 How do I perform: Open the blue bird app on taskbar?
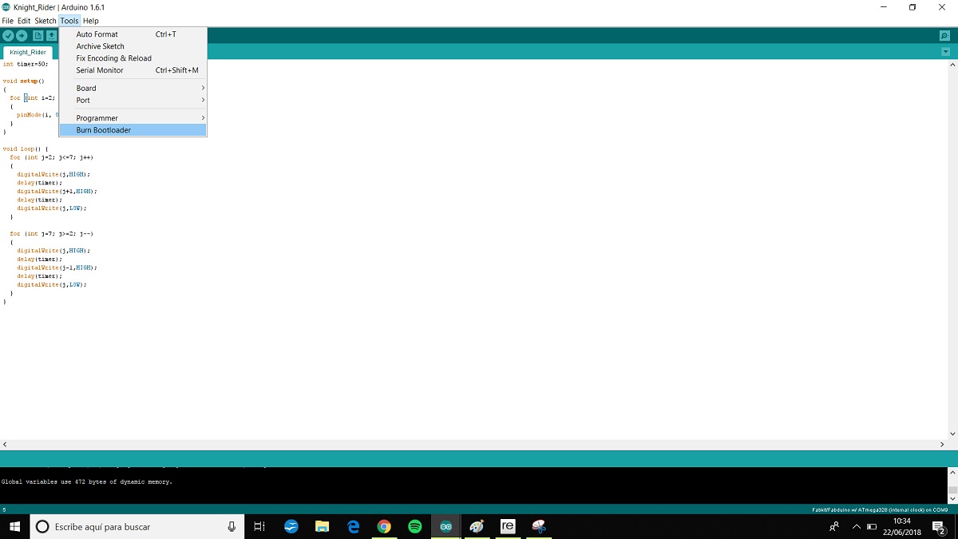(291, 526)
